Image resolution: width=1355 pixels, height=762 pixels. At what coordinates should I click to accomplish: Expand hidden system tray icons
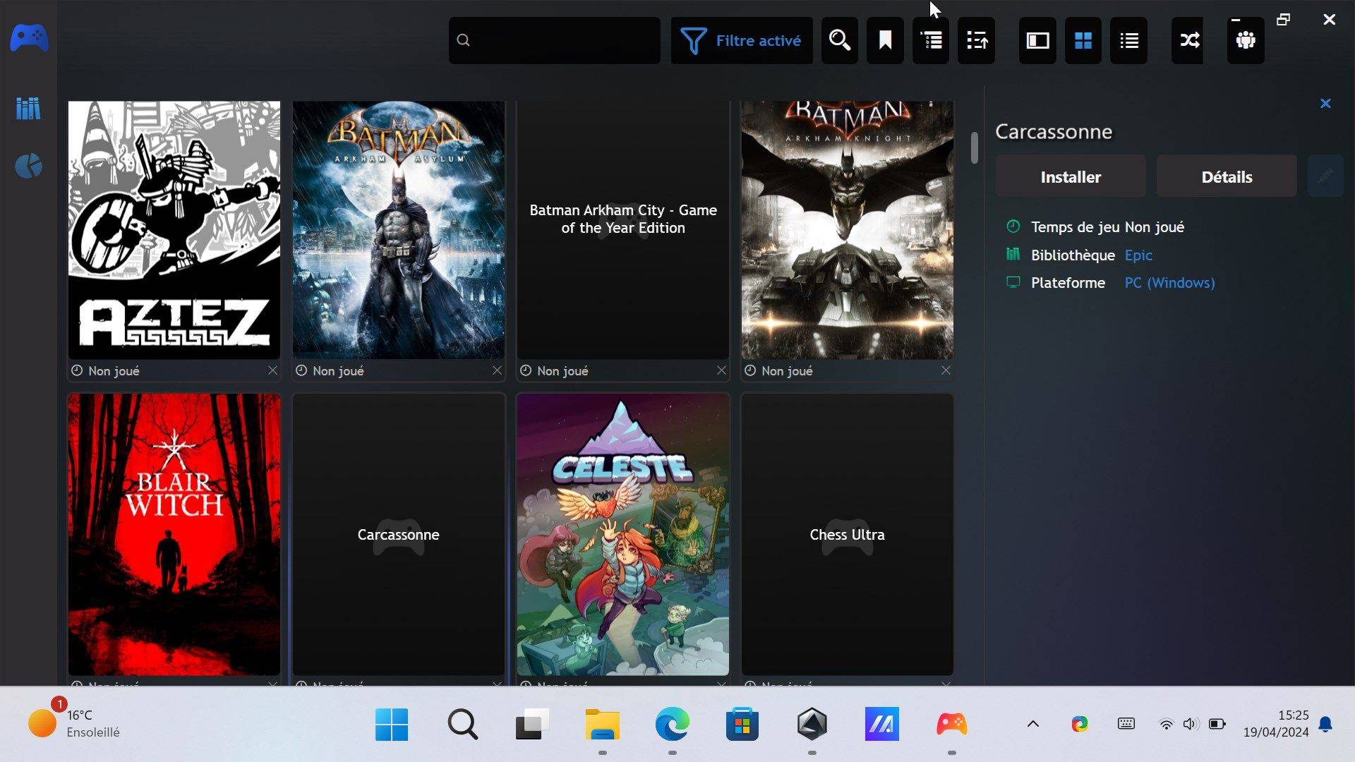tap(1032, 724)
